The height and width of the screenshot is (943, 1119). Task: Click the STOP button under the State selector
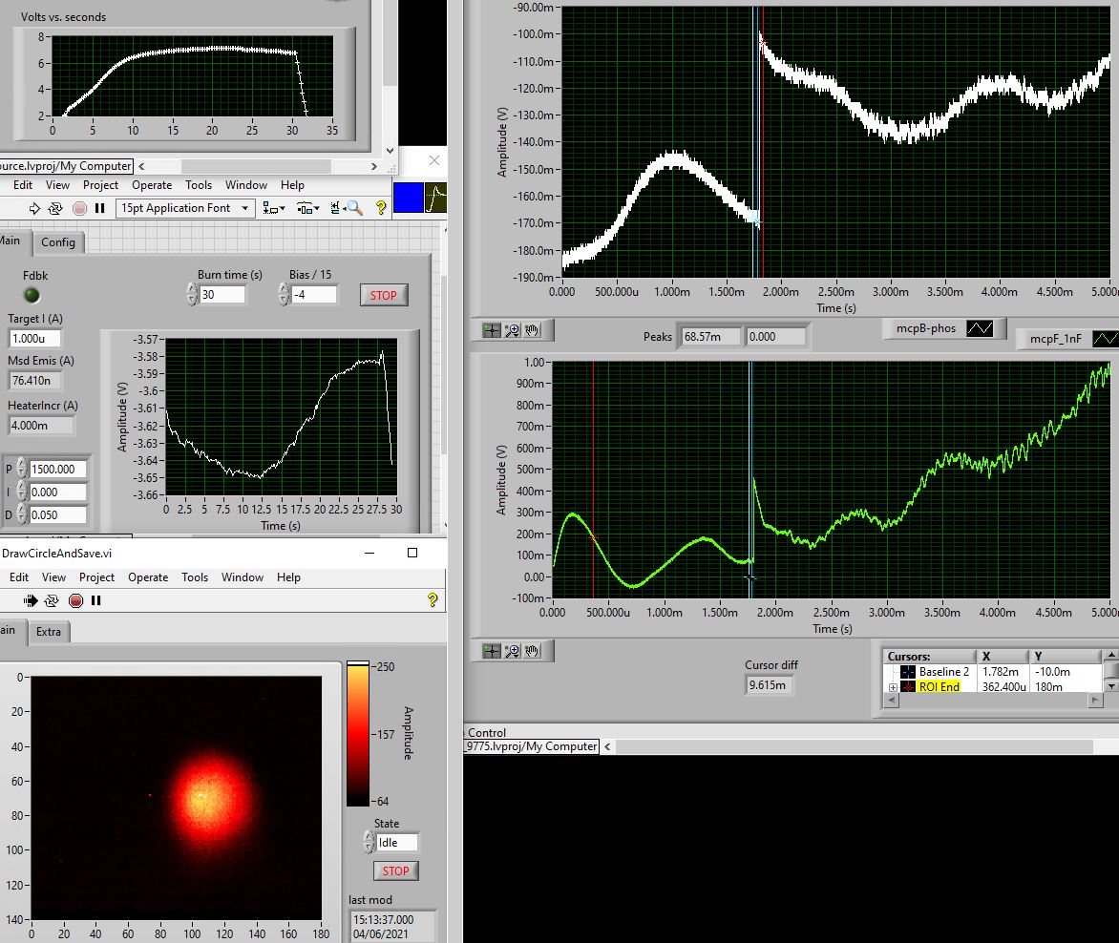coord(395,870)
